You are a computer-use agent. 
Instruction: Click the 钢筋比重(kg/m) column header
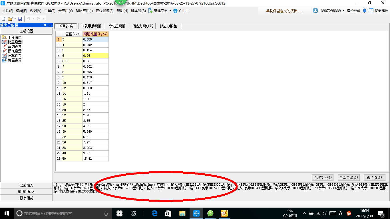pos(96,34)
